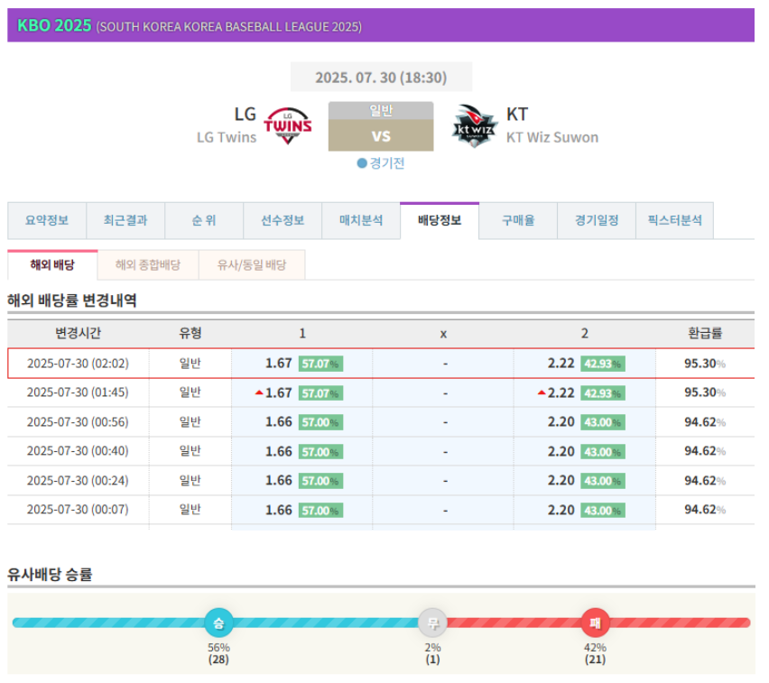769x683 pixels.
Task: Click 일반 type in 00:07 row
Action: click(190, 510)
